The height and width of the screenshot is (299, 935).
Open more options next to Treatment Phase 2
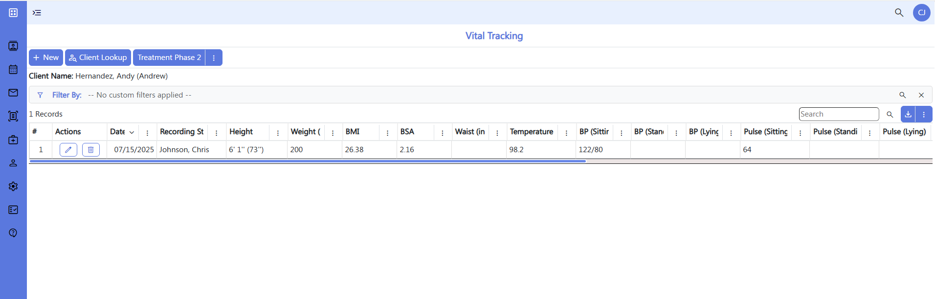click(x=214, y=58)
